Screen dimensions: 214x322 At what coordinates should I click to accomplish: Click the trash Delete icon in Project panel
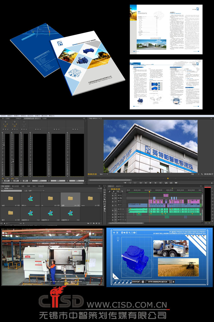point(99,223)
